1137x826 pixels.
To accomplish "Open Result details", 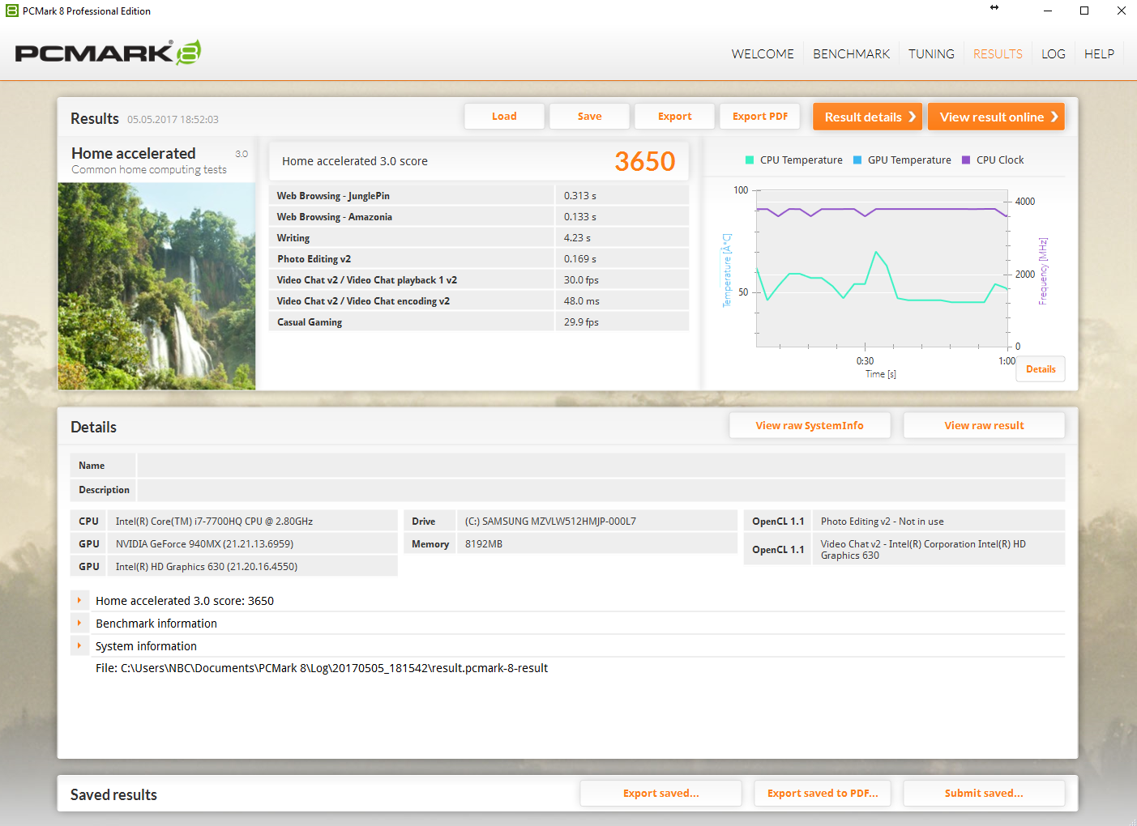I will click(869, 117).
